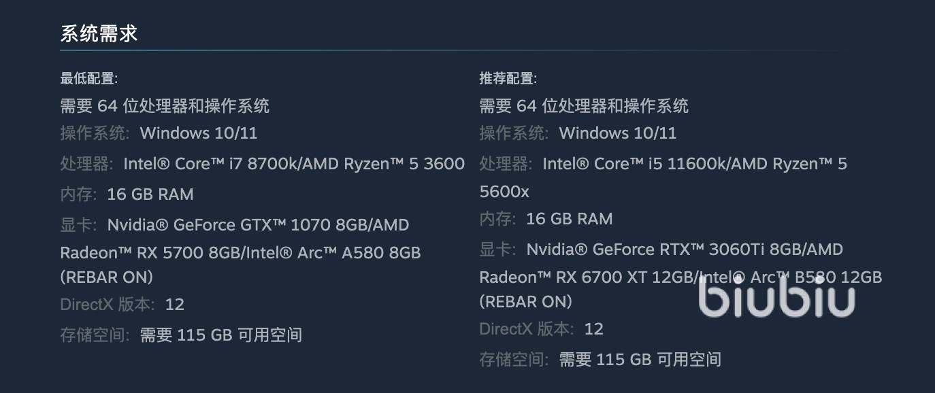Click the 系统需求 section heading

(99, 34)
